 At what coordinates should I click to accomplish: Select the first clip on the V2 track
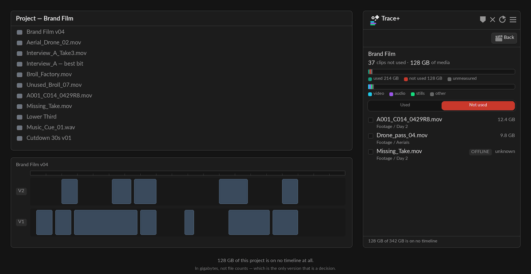point(69,191)
